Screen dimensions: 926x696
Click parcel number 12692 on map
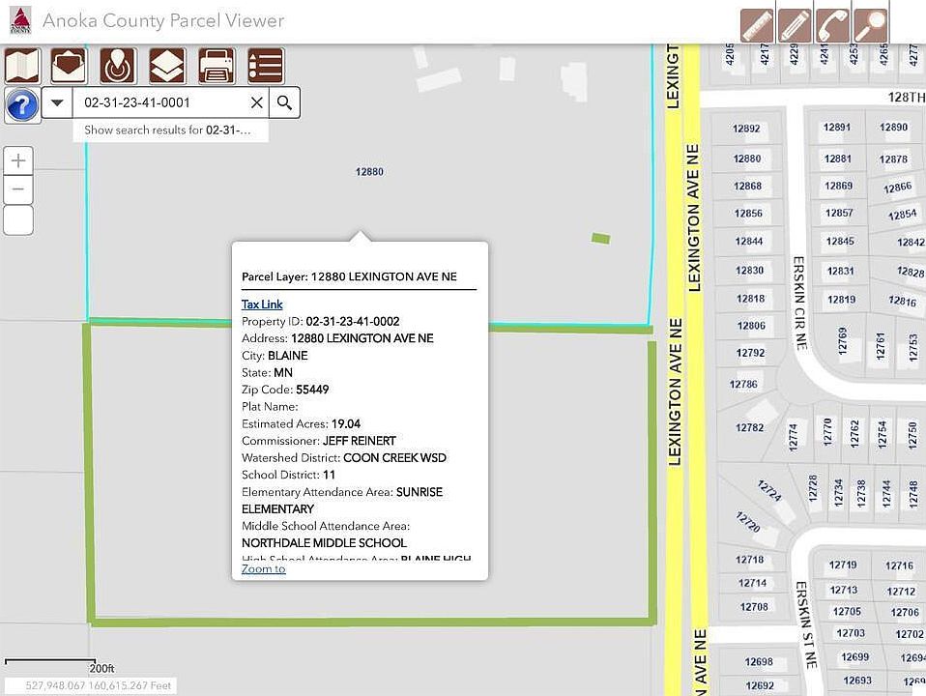pos(760,685)
